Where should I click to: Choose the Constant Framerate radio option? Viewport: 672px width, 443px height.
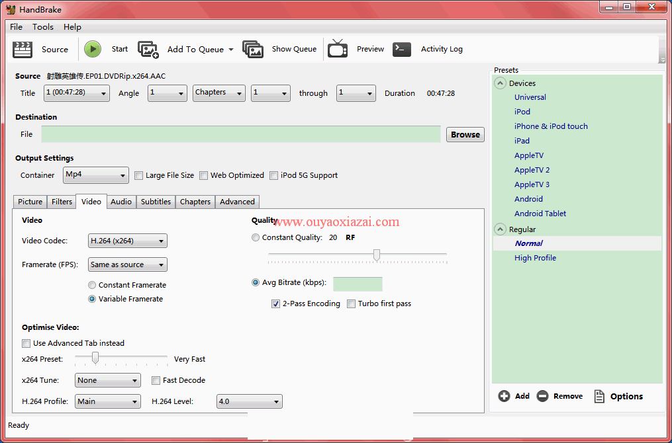point(92,285)
